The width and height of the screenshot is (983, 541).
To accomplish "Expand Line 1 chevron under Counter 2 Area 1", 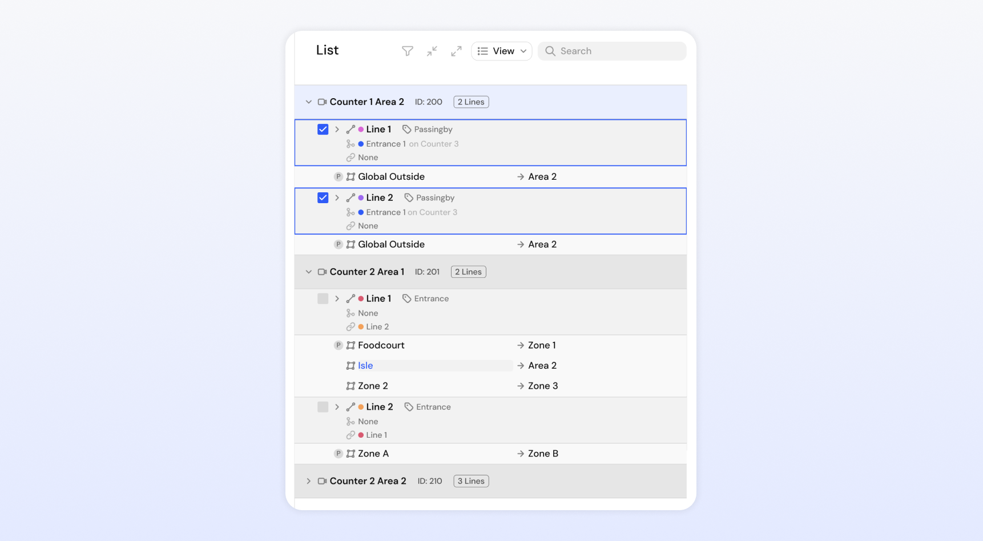I will [337, 298].
